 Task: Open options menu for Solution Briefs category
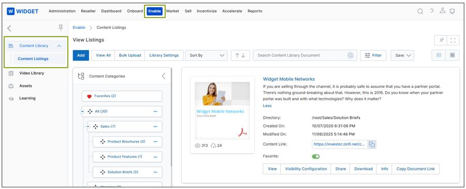[155, 172]
